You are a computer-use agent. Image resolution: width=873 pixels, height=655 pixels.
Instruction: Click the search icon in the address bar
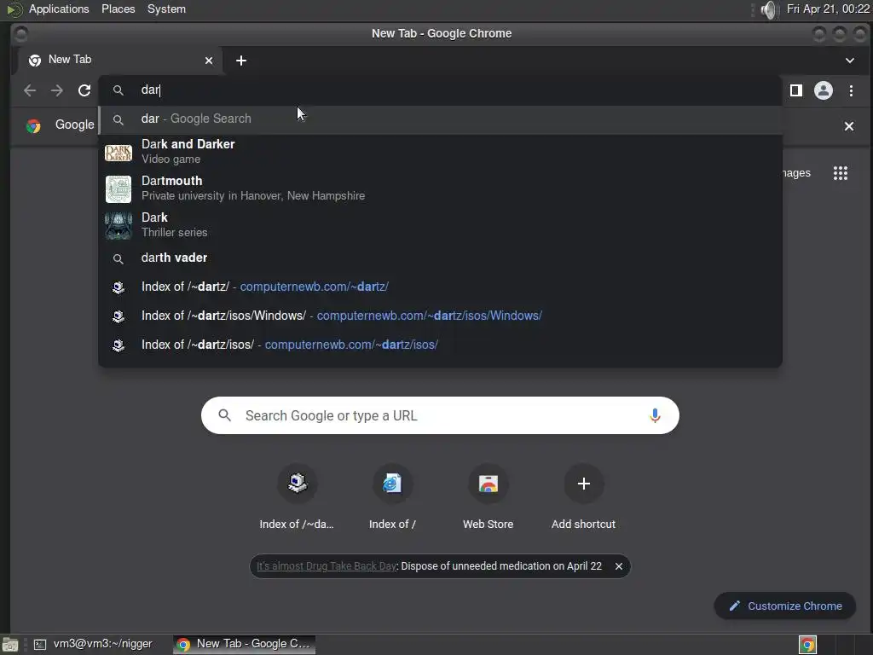pos(118,90)
